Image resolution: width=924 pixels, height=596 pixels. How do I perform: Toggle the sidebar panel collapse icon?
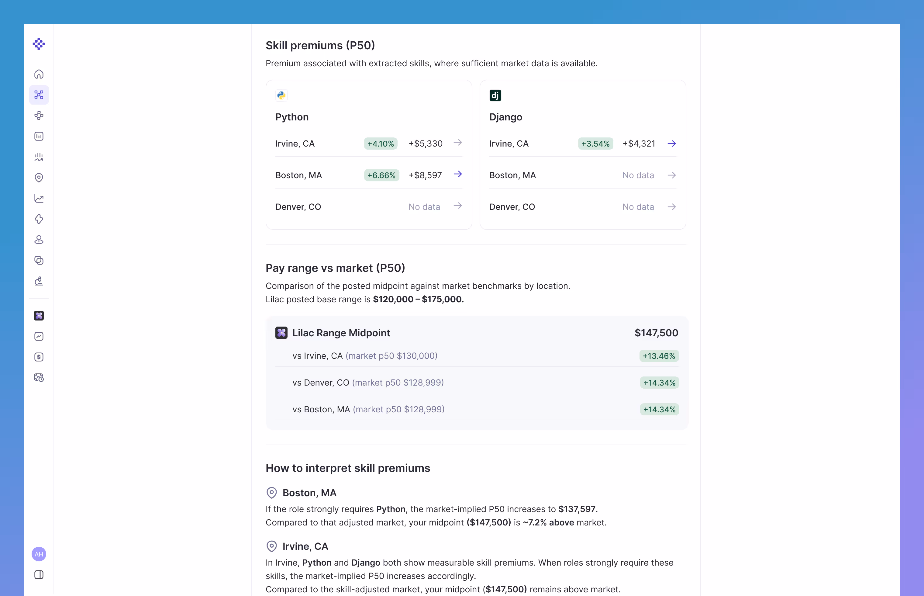click(39, 575)
